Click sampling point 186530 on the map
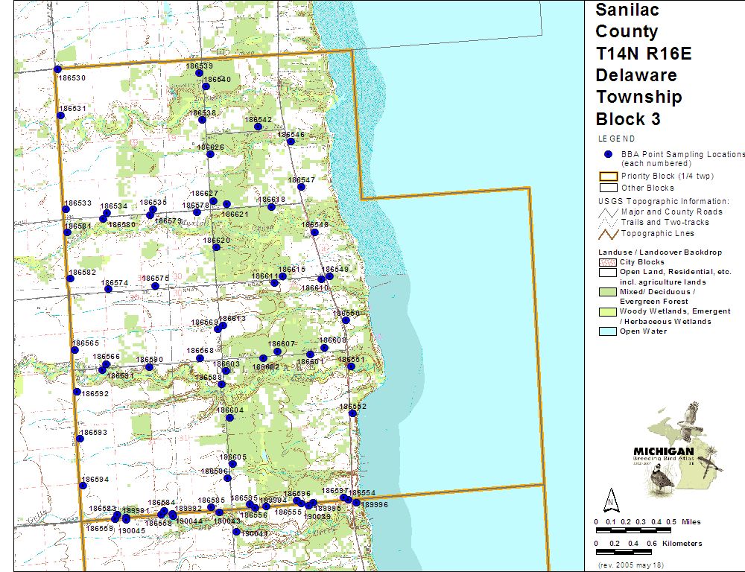 pyautogui.click(x=57, y=69)
